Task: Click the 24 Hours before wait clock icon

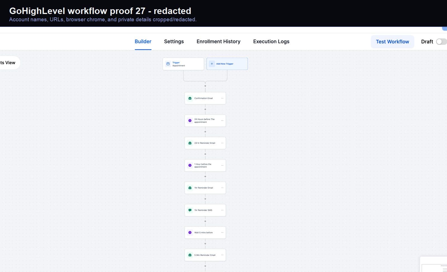Action: (x=190, y=121)
